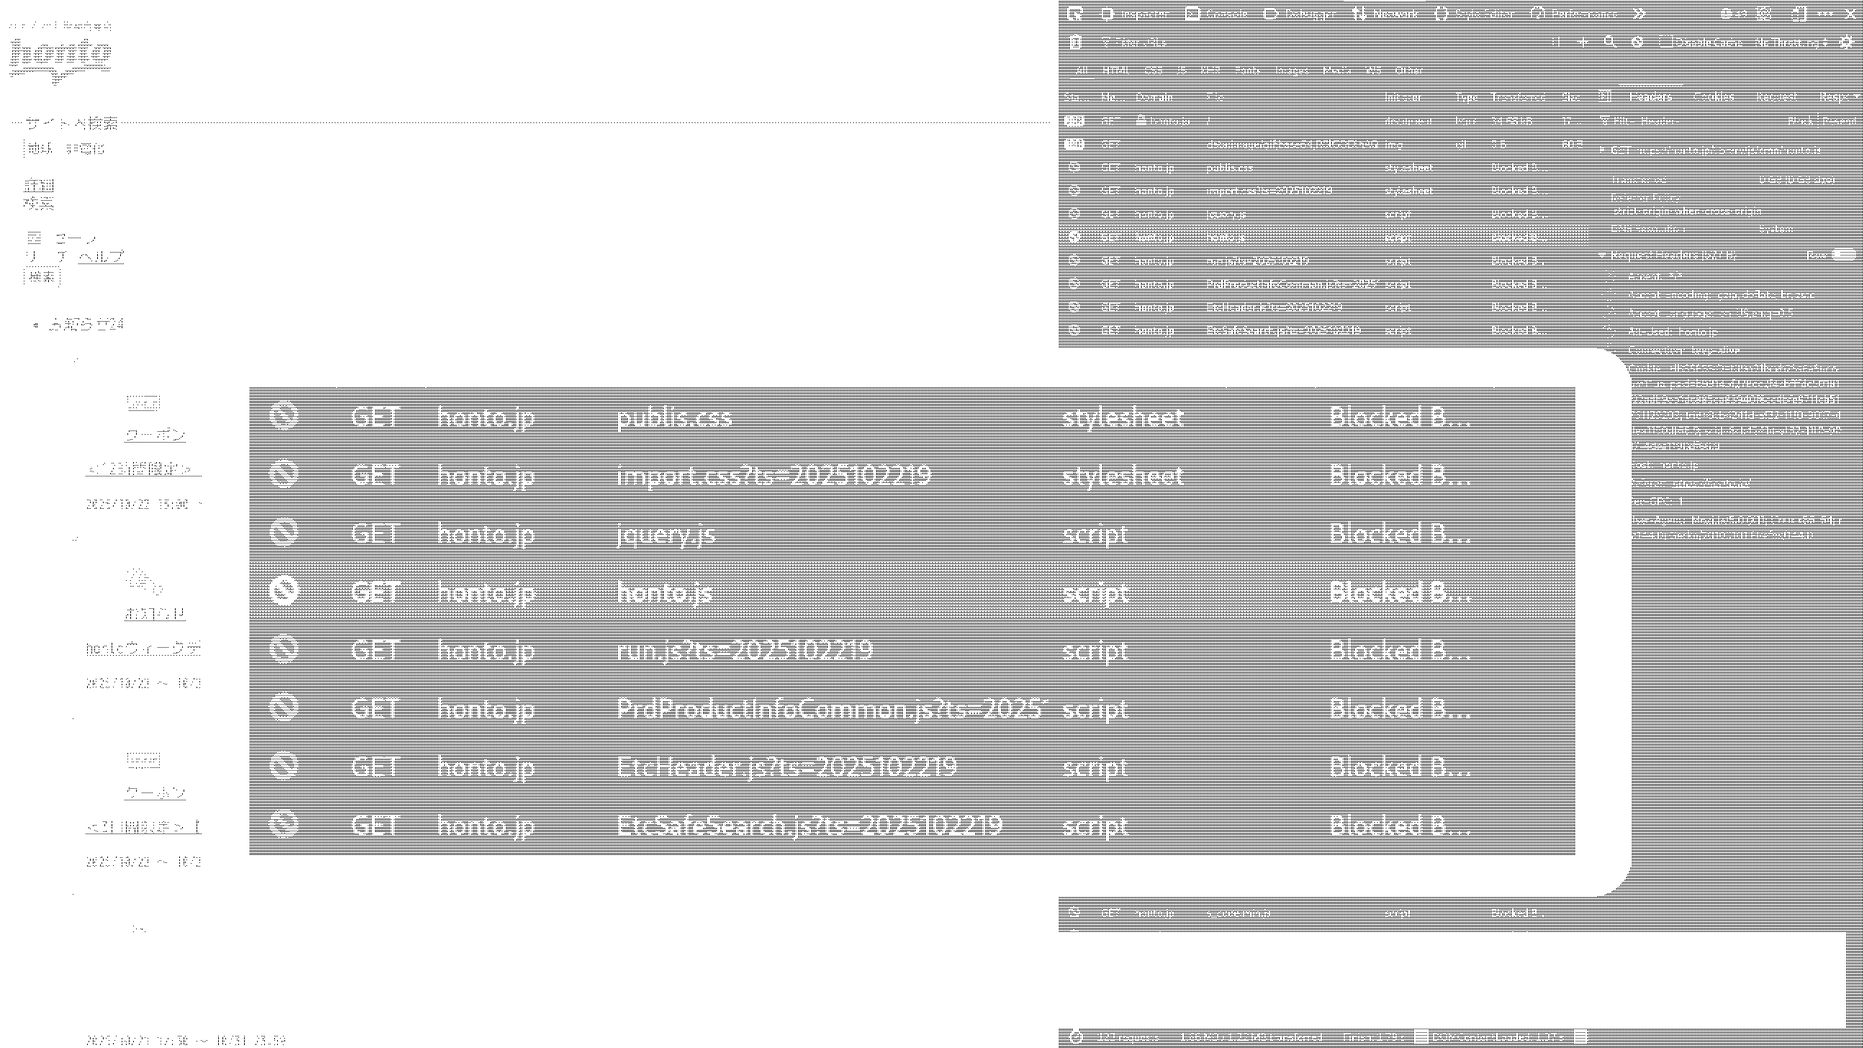This screenshot has height=1048, width=1863.
Task: Filter requests by Fonts
Action: point(1248,70)
